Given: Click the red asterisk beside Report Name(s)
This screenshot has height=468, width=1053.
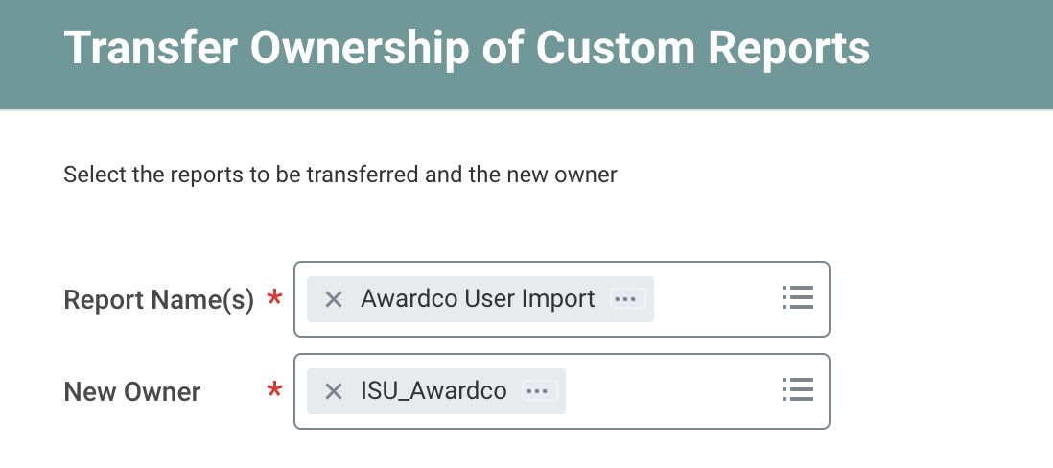Looking at the screenshot, I should 275,300.
